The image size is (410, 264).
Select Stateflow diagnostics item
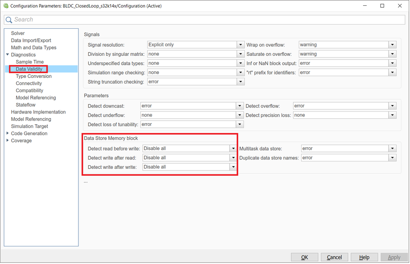click(x=25, y=105)
